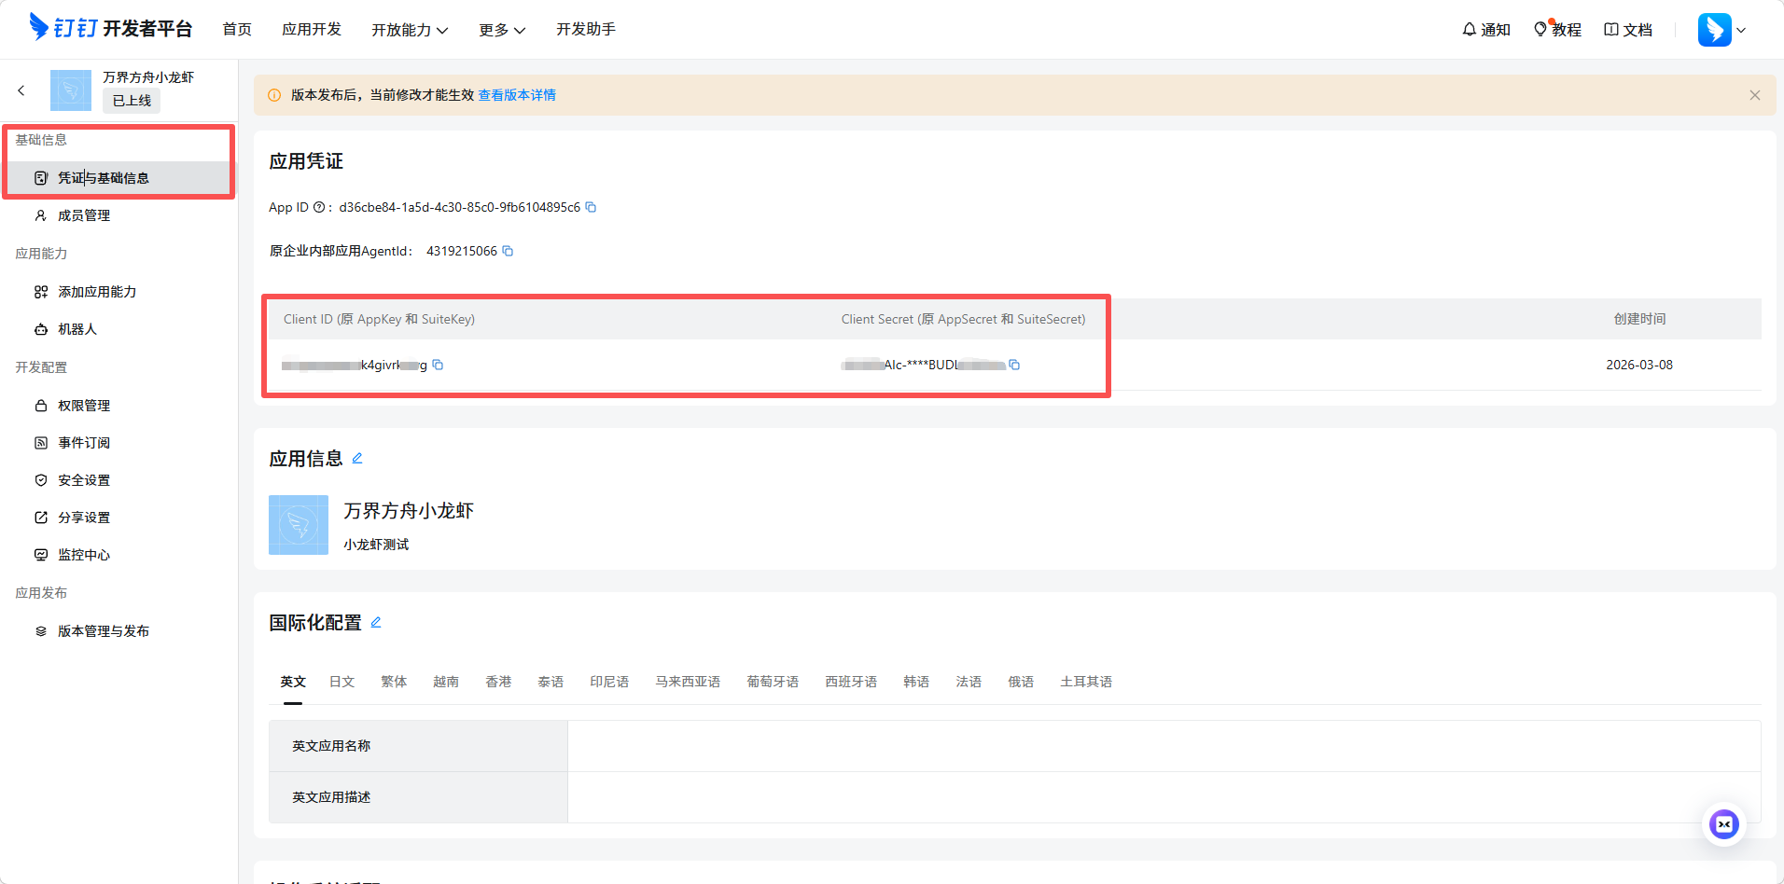Go back using the left arrow
1784x884 pixels.
21,90
